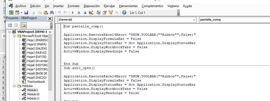Screen dimensions: 270x101
Task: Select Excel row header 5 behind editor
Action: (x=3, y=83)
